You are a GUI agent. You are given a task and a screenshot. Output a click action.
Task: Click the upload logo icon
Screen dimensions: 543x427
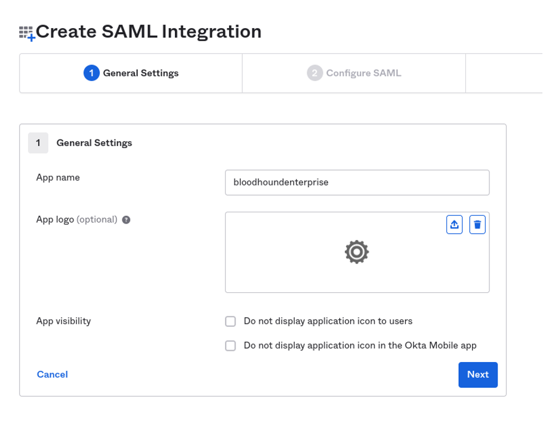coord(454,225)
